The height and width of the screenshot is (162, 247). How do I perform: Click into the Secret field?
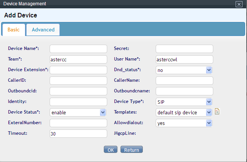(184, 49)
